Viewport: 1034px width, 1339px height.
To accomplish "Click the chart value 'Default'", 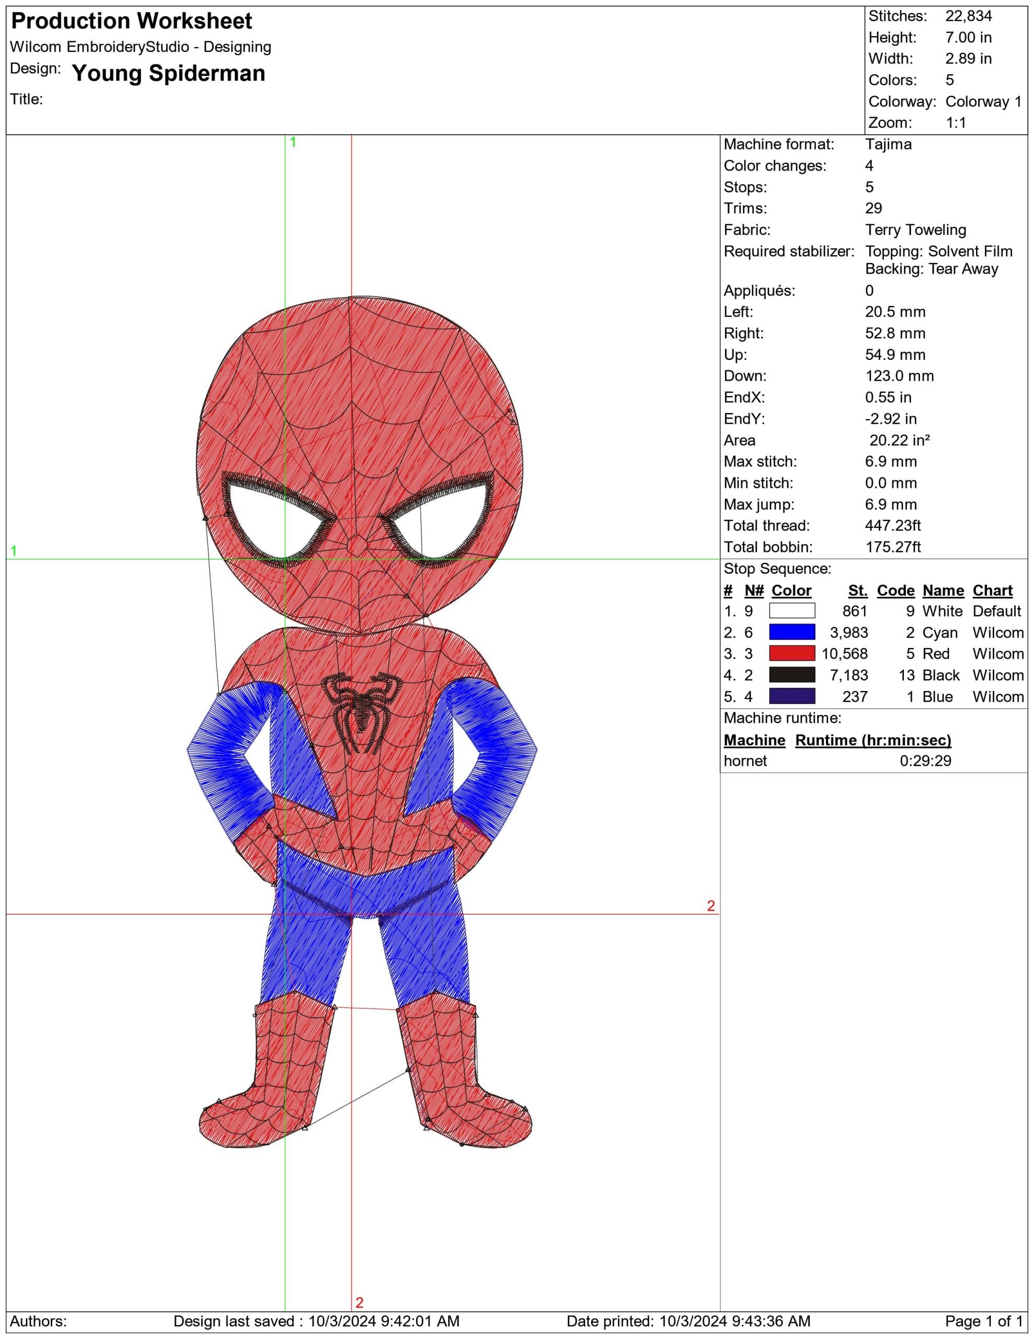I will pos(996,610).
